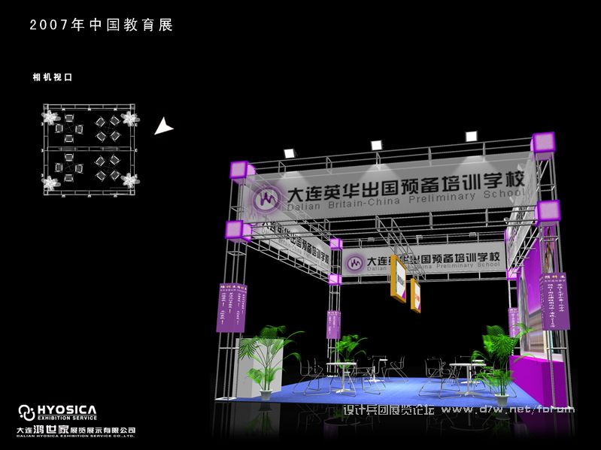Click the right spotlight above the truss

point(471,136)
